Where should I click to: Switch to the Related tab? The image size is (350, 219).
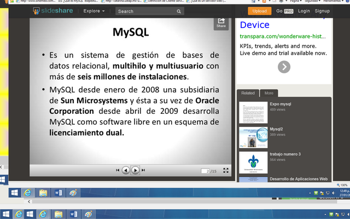[248, 93]
